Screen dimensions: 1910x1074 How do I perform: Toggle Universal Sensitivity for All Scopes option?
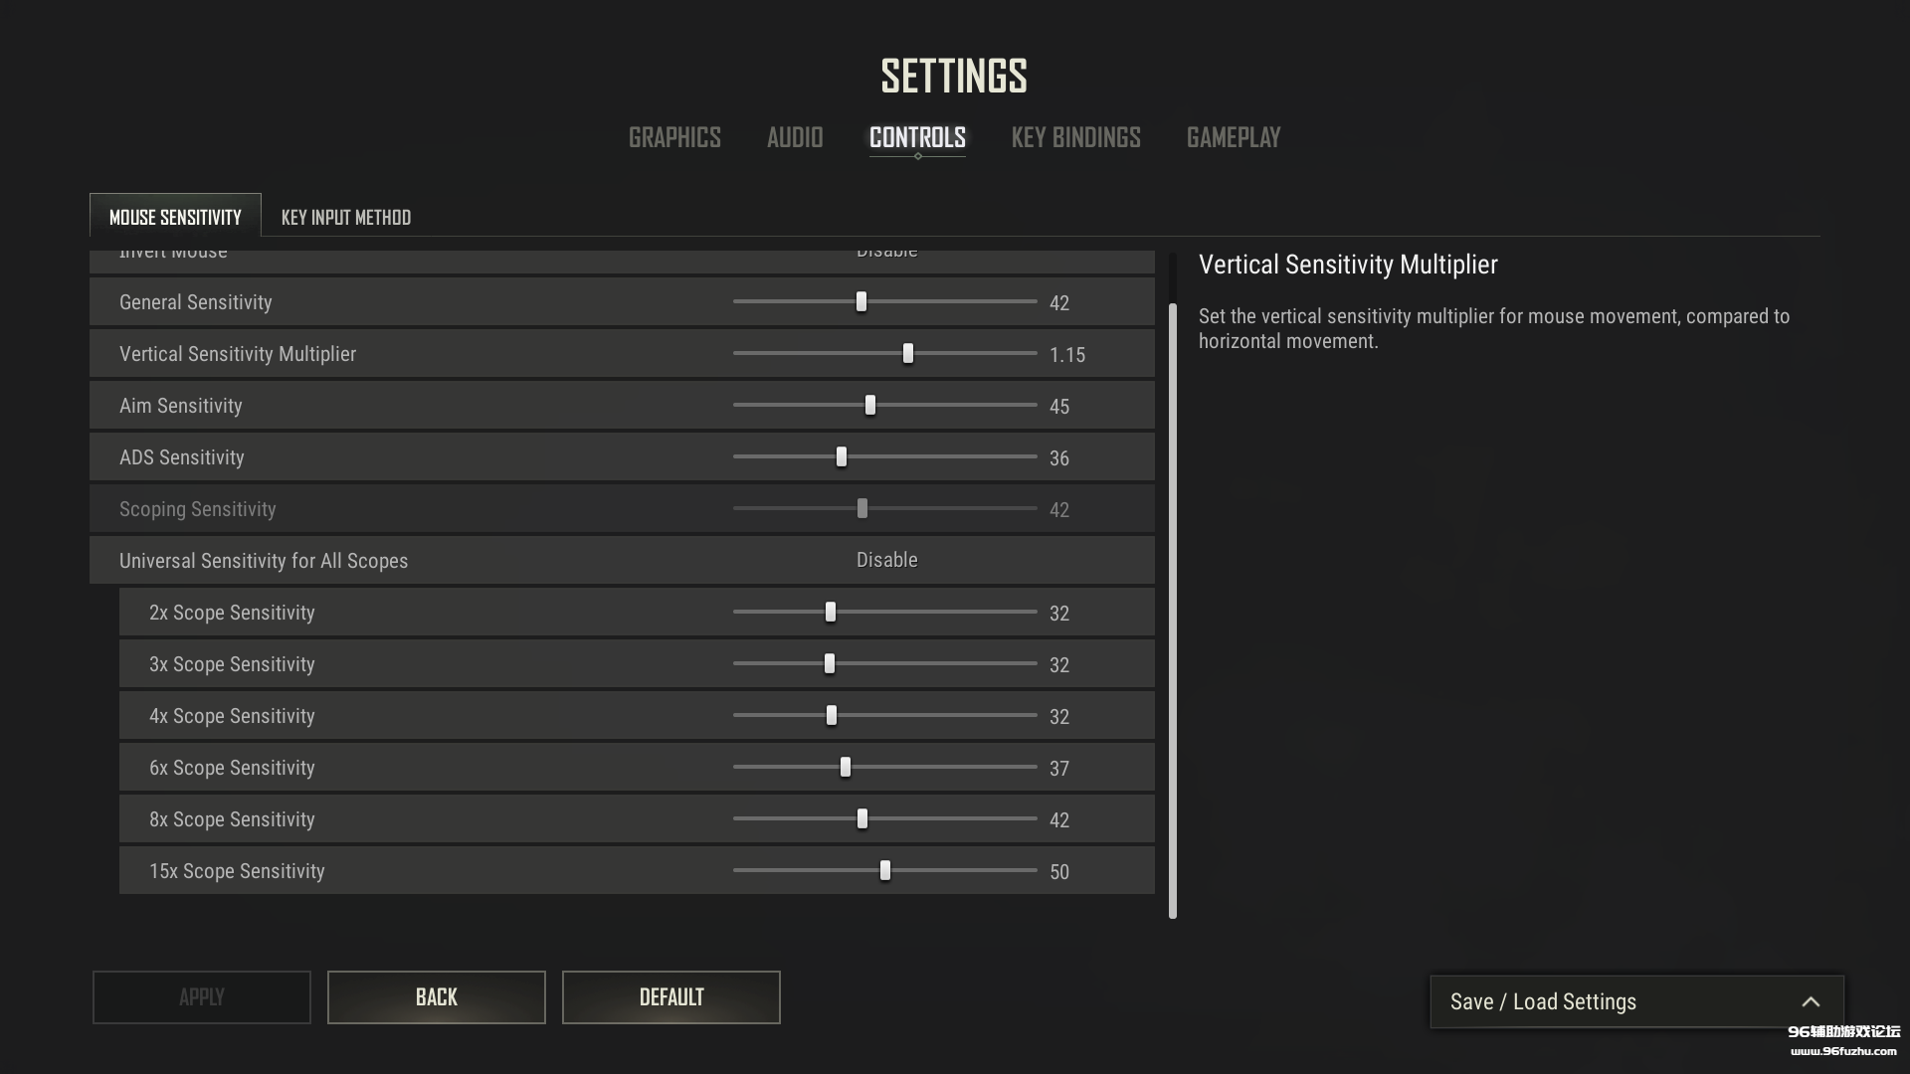(x=886, y=560)
